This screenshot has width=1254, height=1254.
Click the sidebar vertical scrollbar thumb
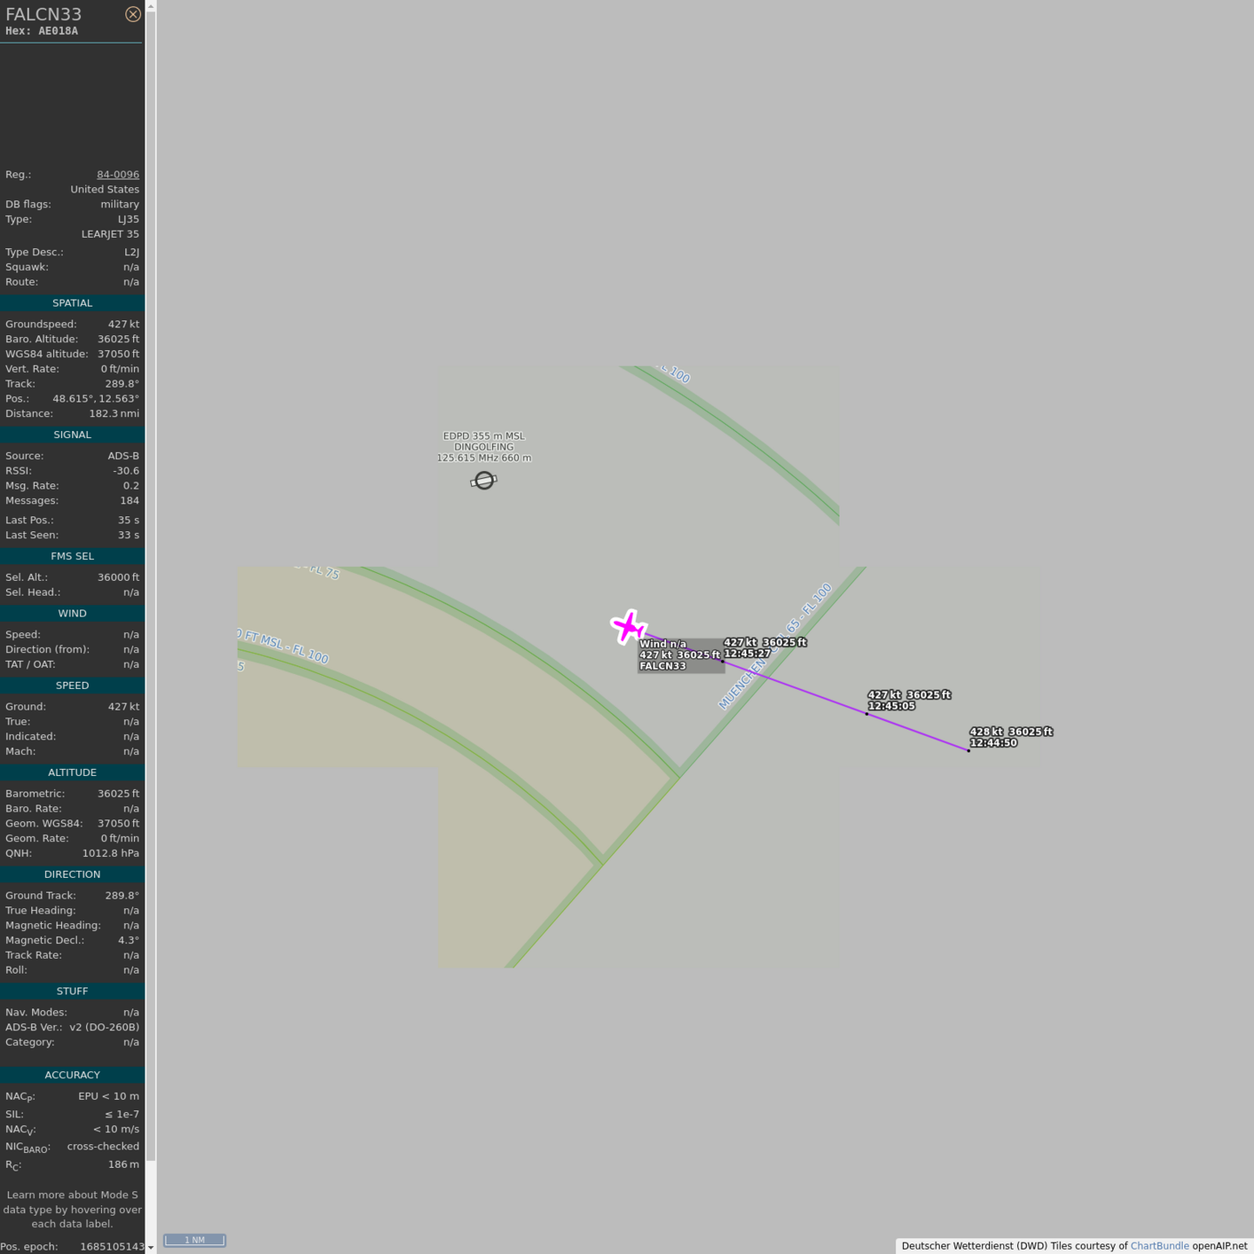pyautogui.click(x=151, y=583)
